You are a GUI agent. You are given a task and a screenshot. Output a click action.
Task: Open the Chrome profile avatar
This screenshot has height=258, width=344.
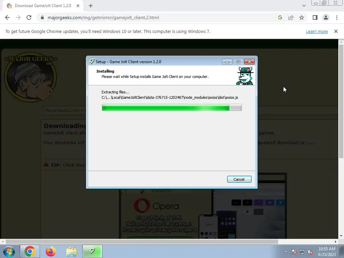pos(326,17)
